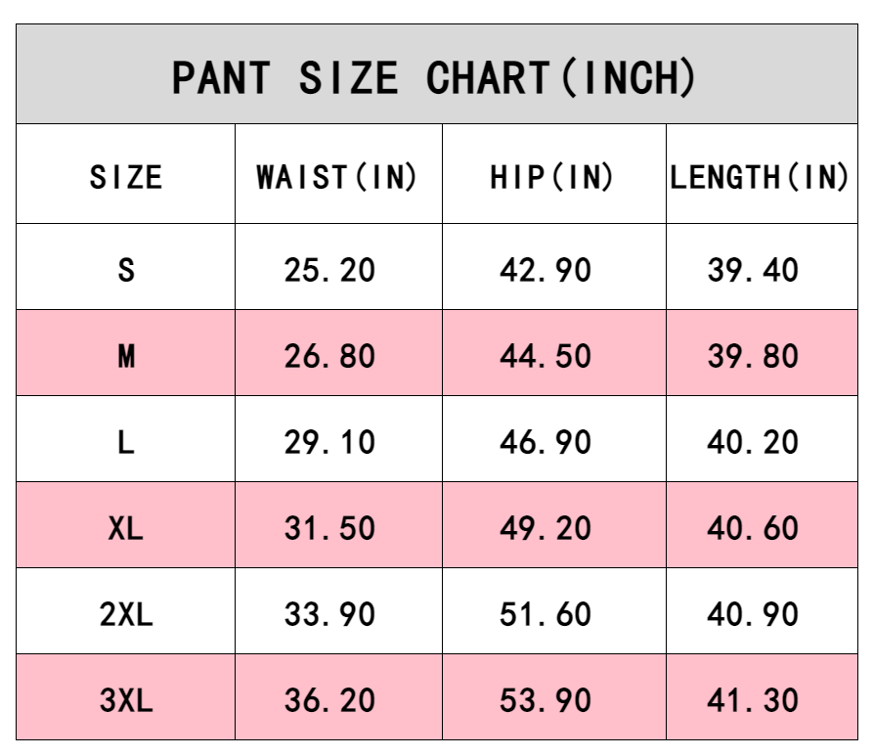Click the length value 40.20 cell

click(x=753, y=442)
